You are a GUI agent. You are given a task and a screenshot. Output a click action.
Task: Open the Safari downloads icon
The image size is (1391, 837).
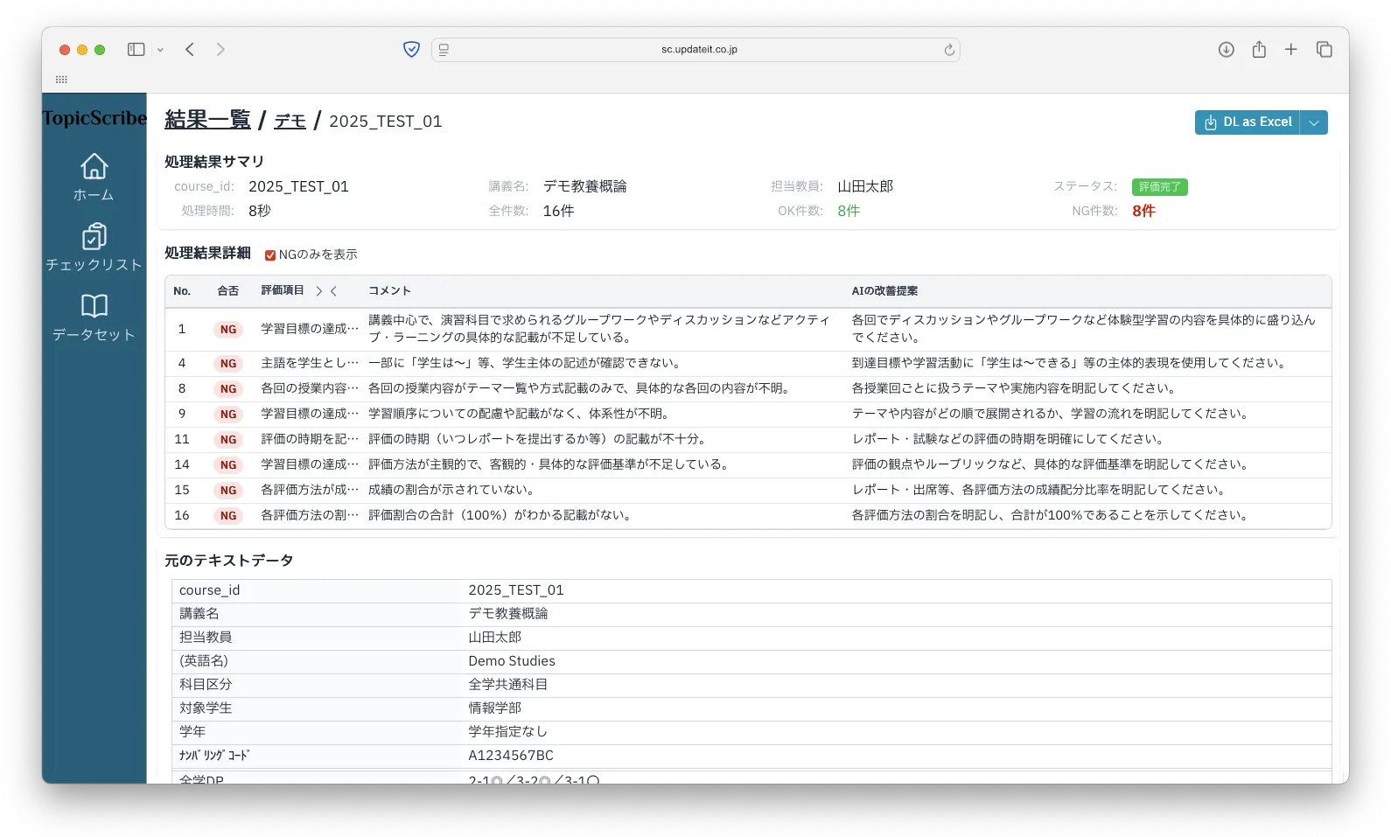(x=1227, y=50)
